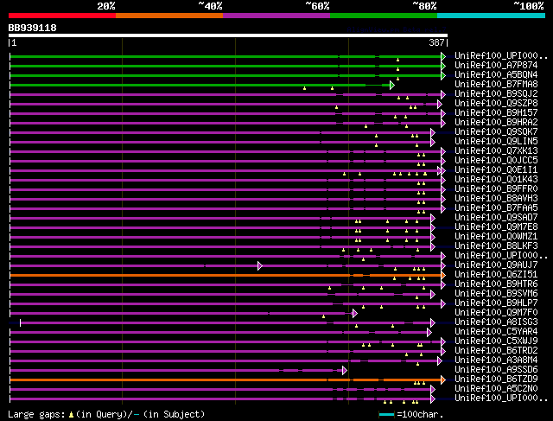Select the UniRef100_B9HTR6 label
Screen dimensions: 553x421
[496, 284]
